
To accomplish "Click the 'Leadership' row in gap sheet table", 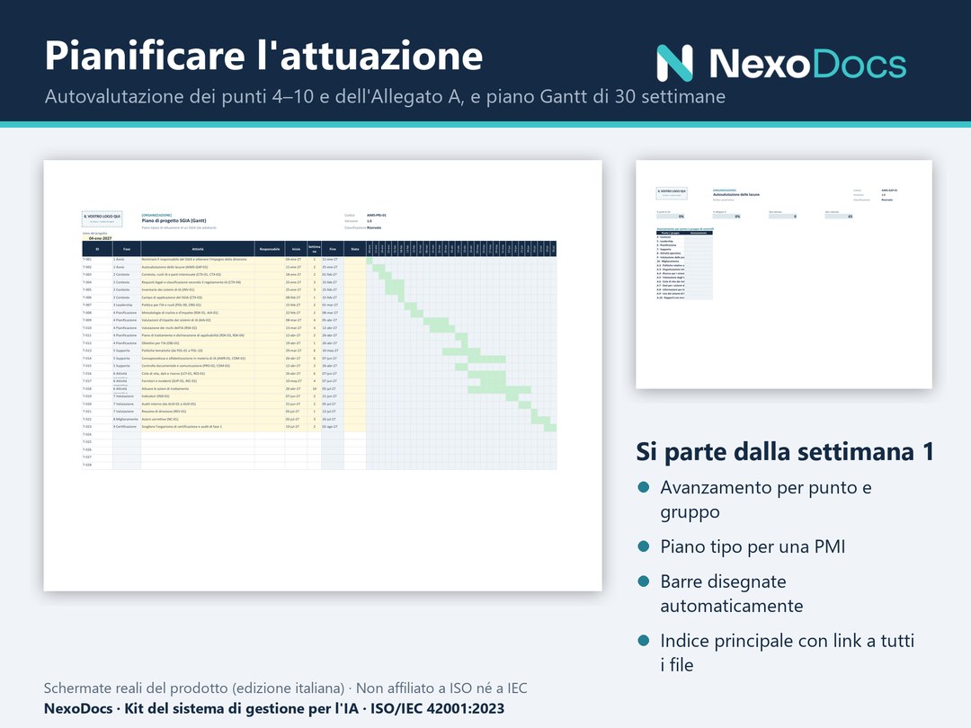I will point(684,242).
